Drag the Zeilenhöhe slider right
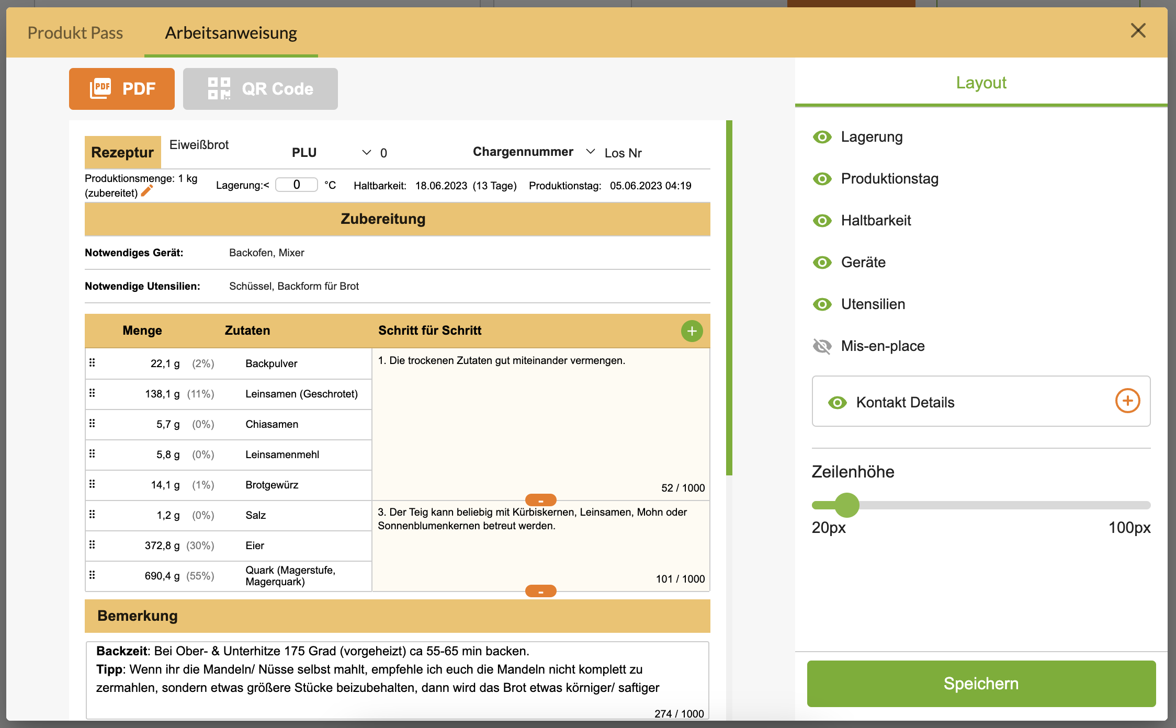This screenshot has height=728, width=1176. 847,504
